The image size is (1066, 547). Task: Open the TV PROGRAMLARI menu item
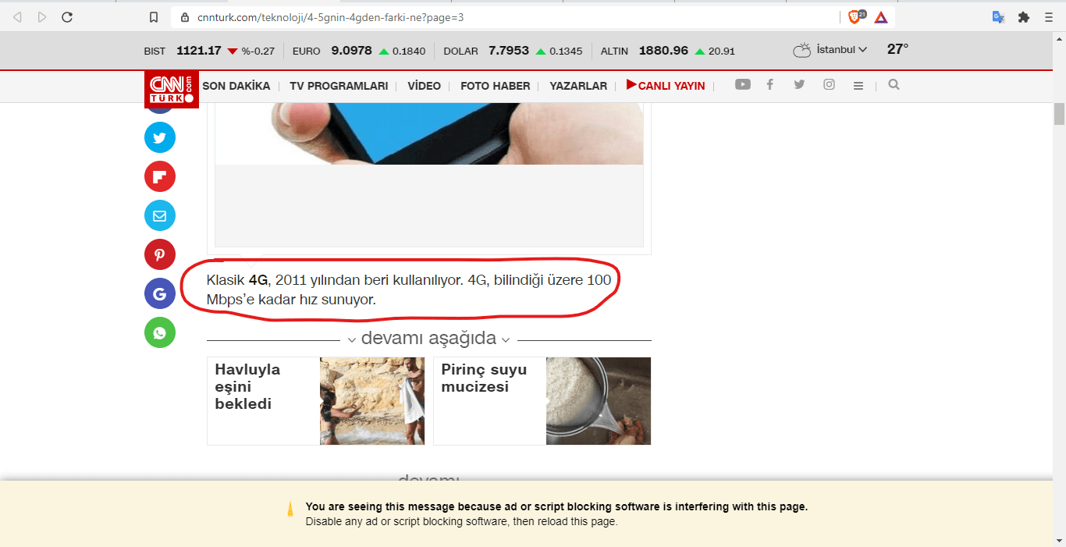tap(339, 86)
